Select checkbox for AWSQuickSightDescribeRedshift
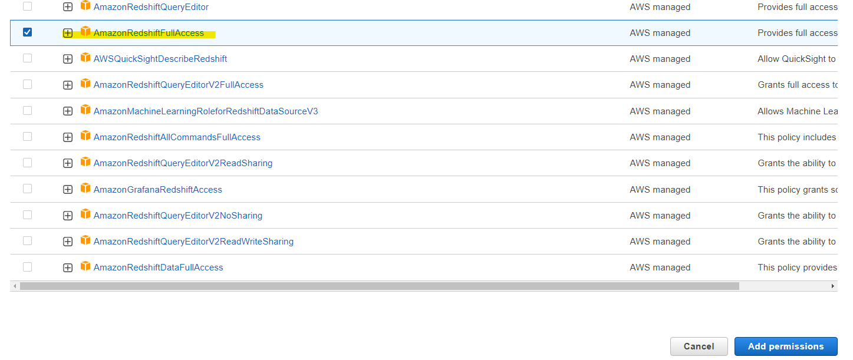Viewport: 853px width, 360px height. coord(27,58)
